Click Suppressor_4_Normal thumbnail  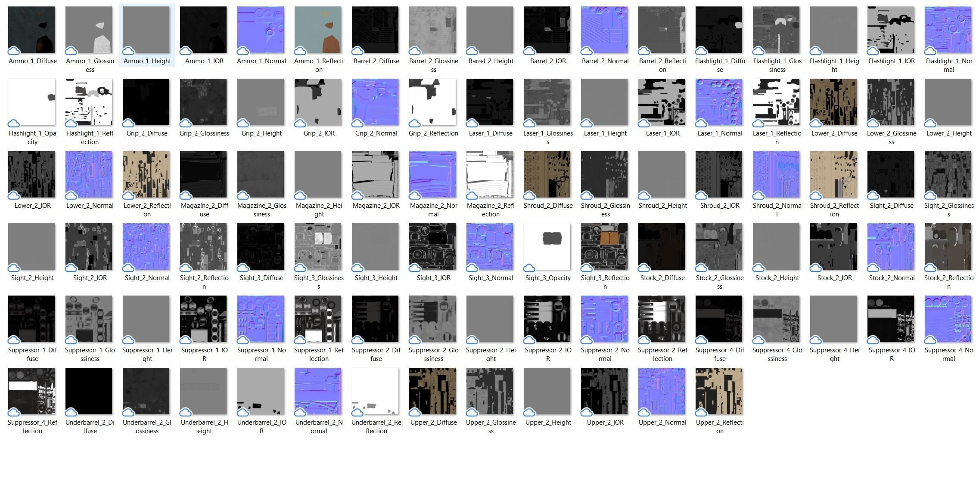(x=948, y=319)
